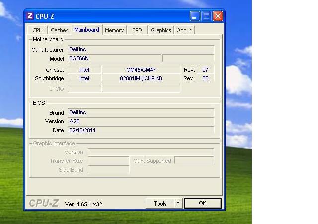Viewport: 318px width, 224px height.
Task: Click the OK button
Action: click(x=203, y=203)
